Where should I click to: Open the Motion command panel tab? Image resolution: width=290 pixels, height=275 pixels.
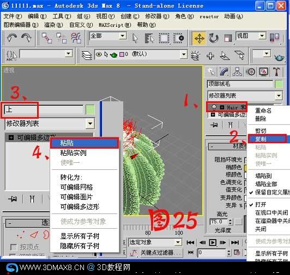[x=250, y=72]
